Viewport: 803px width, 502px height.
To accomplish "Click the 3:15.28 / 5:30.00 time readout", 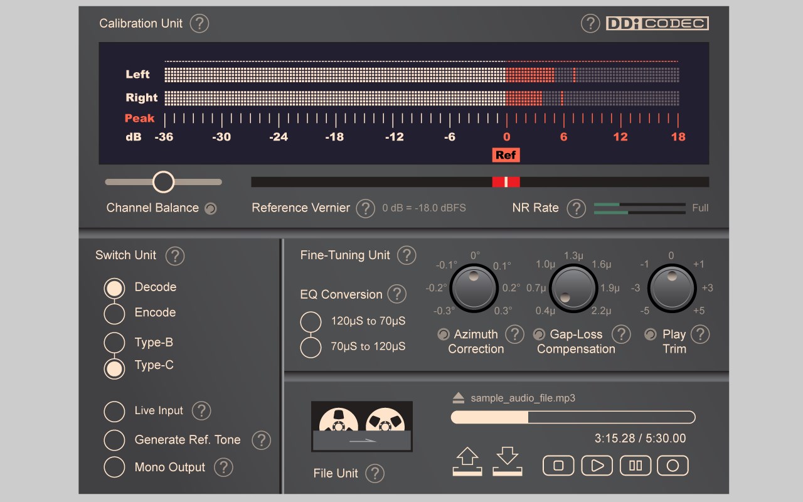I will 640,439.
